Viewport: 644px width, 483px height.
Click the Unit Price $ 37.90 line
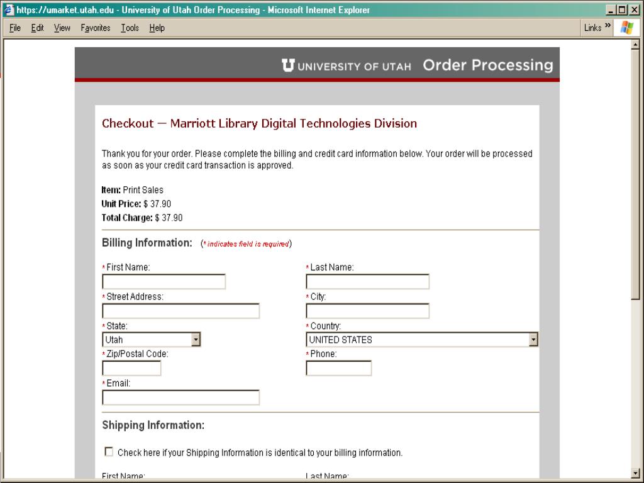pos(136,204)
